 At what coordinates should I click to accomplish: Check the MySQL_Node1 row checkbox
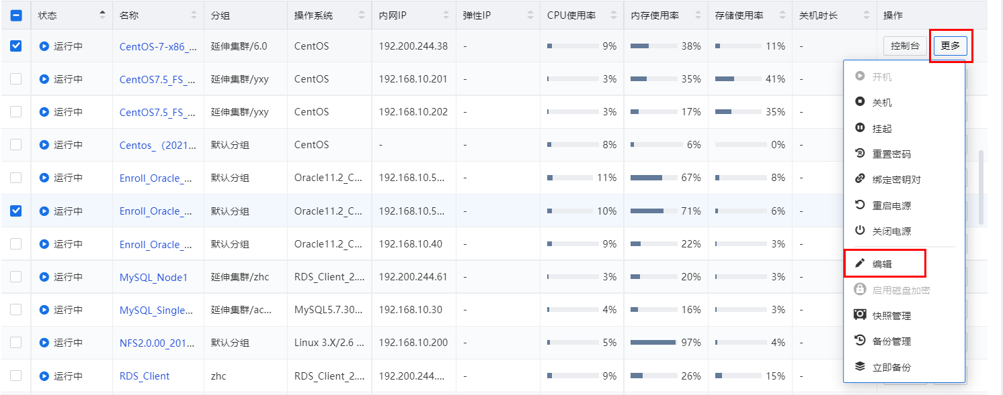point(16,277)
